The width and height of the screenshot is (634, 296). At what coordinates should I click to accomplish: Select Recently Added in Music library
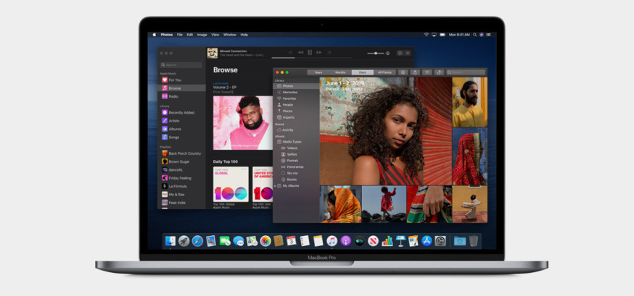point(182,112)
